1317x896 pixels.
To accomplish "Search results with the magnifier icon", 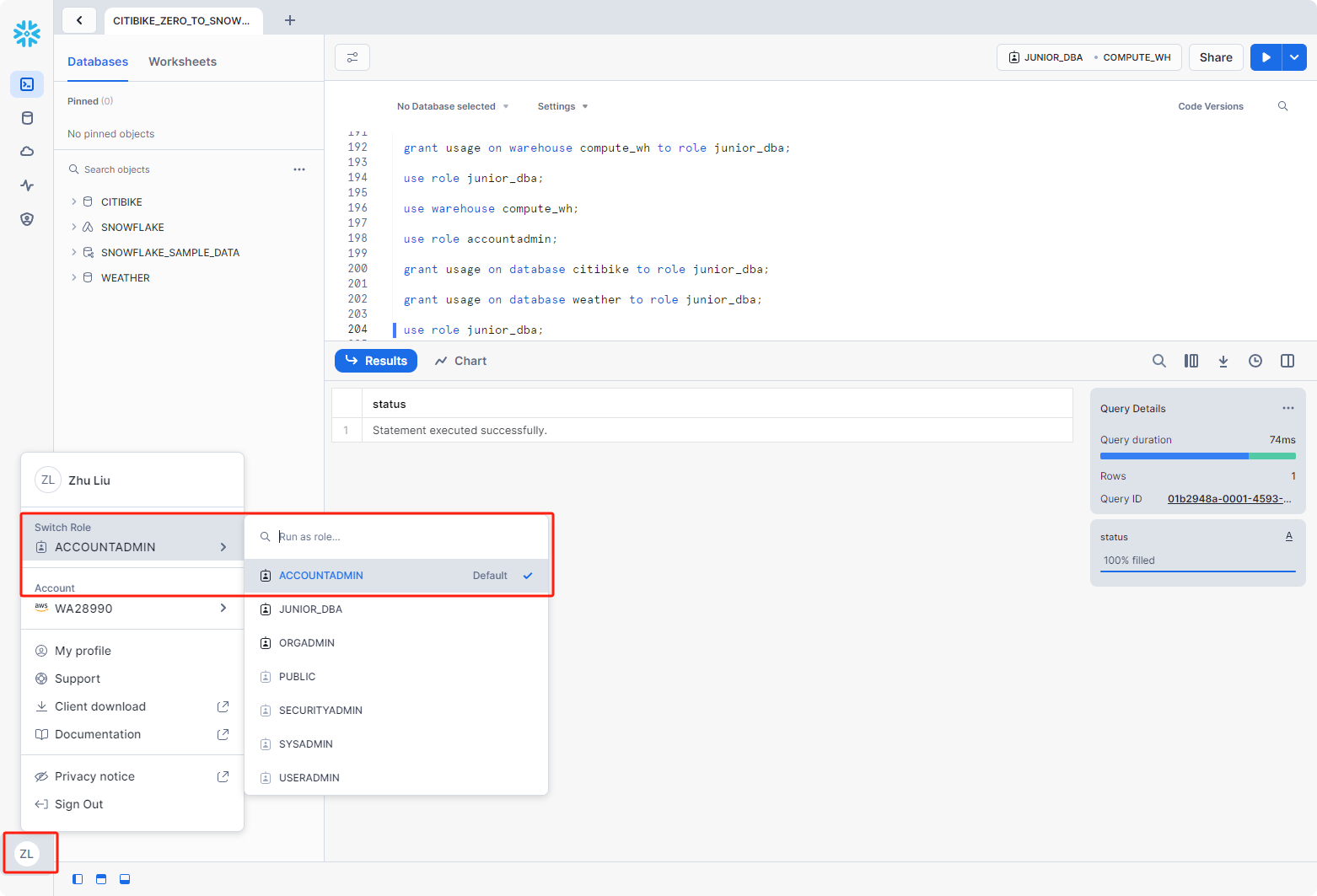I will click(1159, 361).
